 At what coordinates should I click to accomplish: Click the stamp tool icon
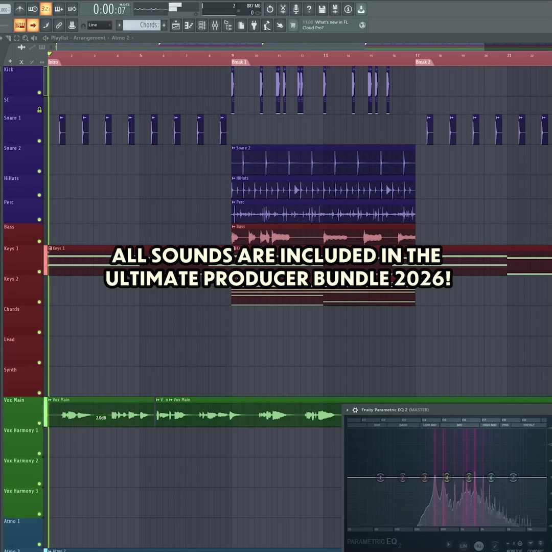point(72,25)
